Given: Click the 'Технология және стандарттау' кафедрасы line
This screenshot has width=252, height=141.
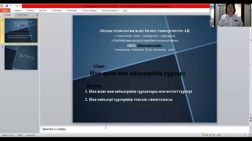Looking at the screenshot, I should tap(145, 36).
